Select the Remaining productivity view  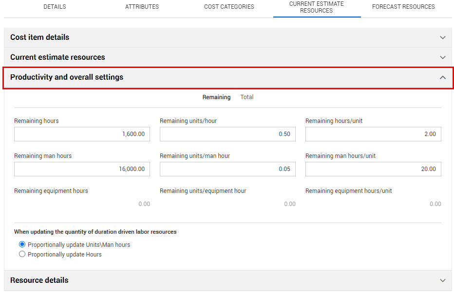216,97
